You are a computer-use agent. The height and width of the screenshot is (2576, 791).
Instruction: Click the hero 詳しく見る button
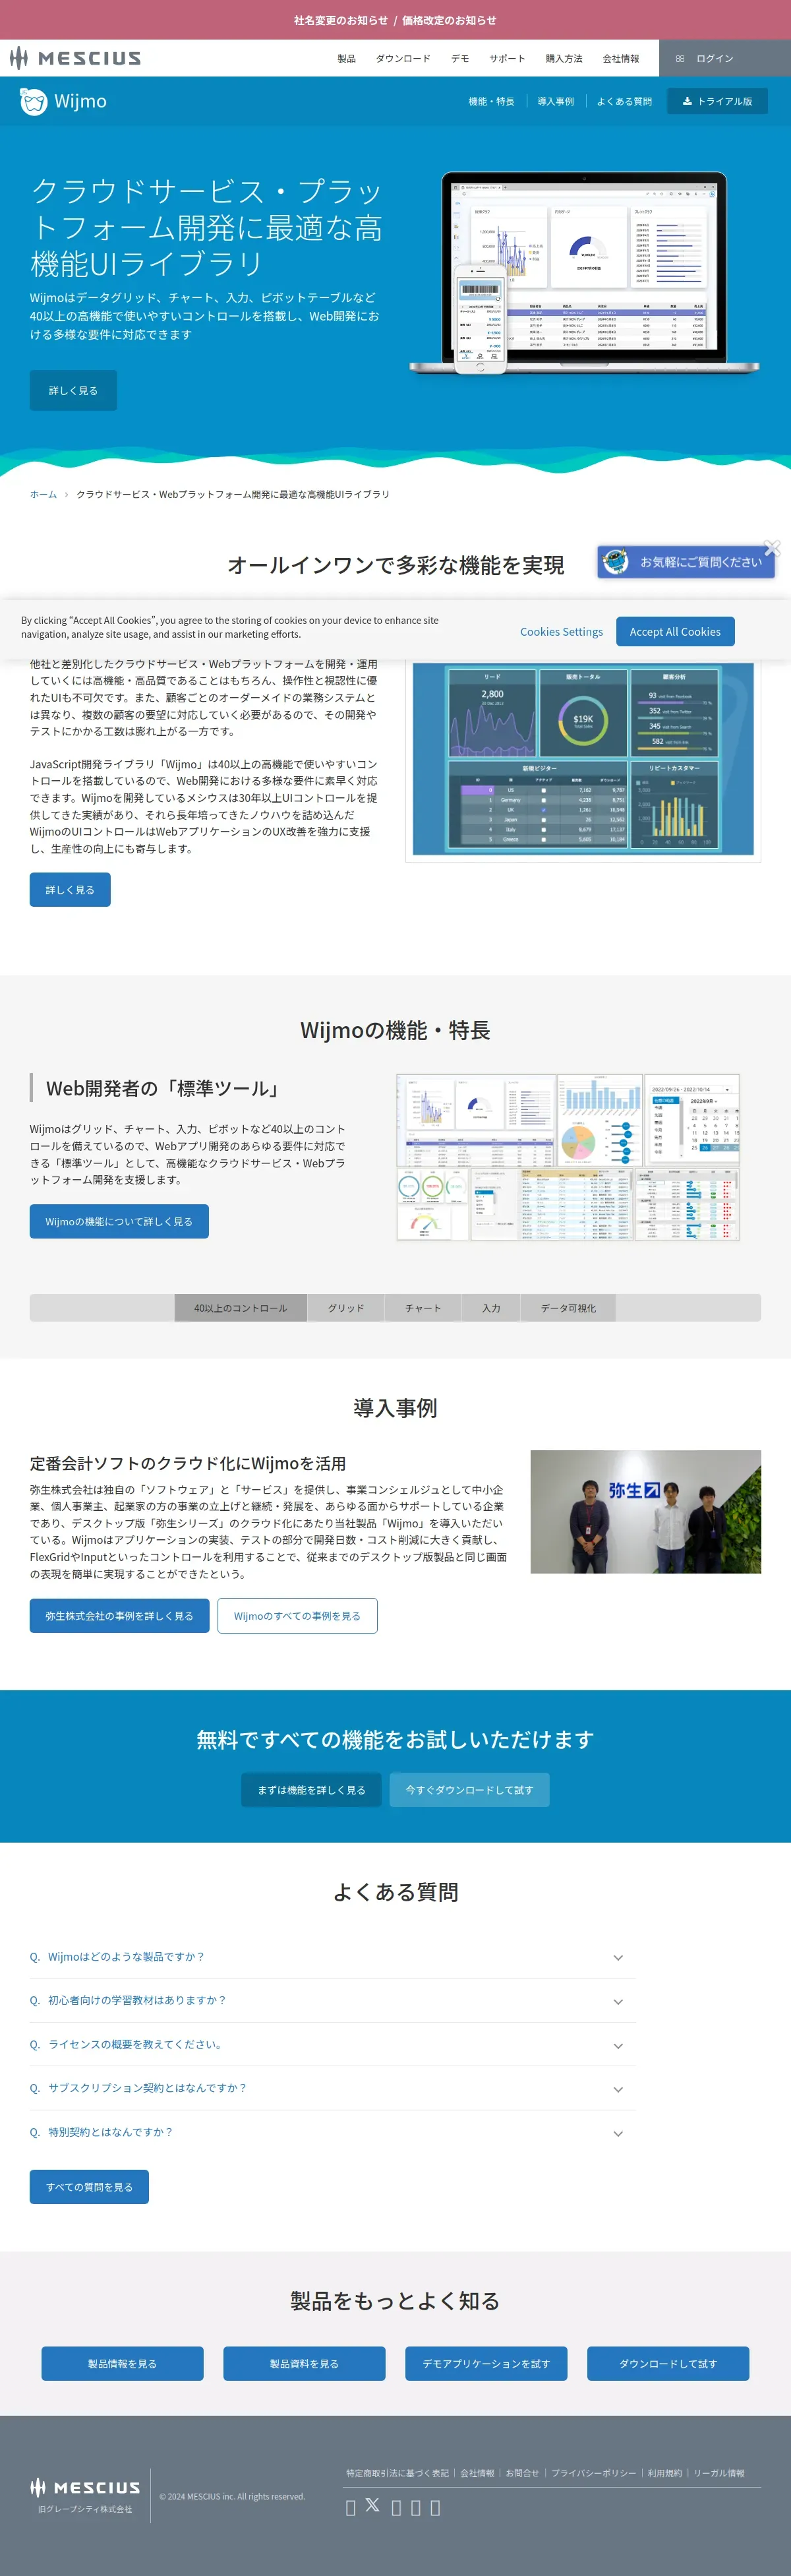pos(73,390)
